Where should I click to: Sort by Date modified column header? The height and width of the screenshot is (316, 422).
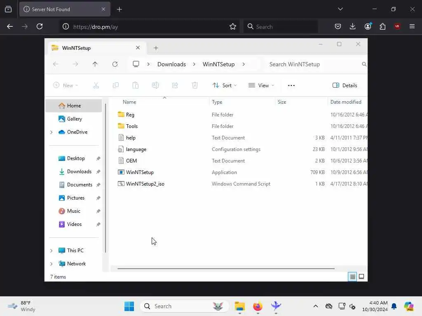pos(346,102)
